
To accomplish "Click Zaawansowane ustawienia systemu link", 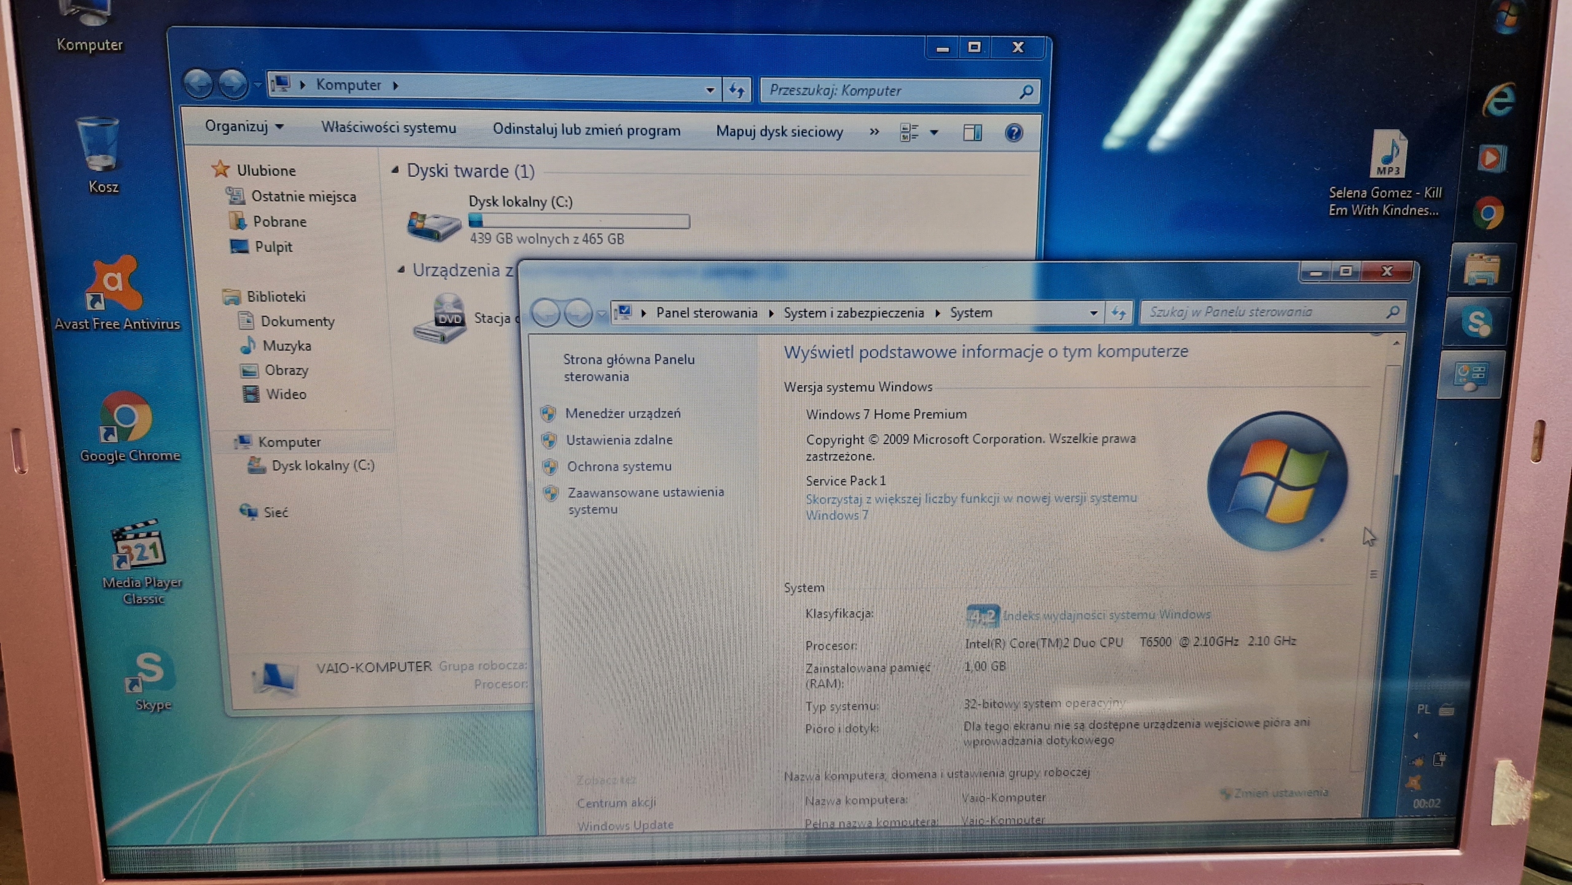I will (645, 493).
